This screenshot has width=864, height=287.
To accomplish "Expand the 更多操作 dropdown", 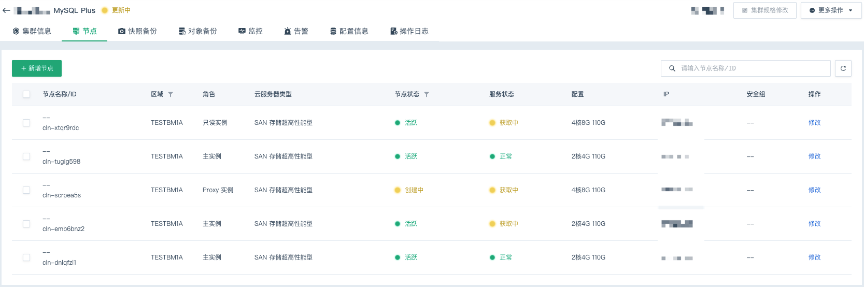I will (831, 10).
